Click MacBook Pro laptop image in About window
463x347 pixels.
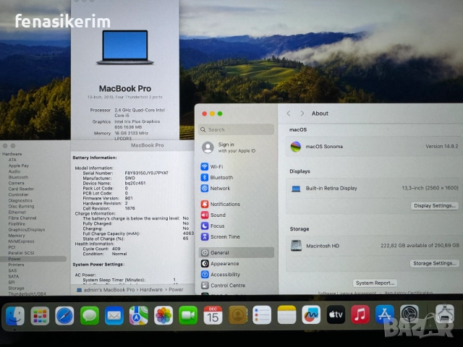coord(125,47)
